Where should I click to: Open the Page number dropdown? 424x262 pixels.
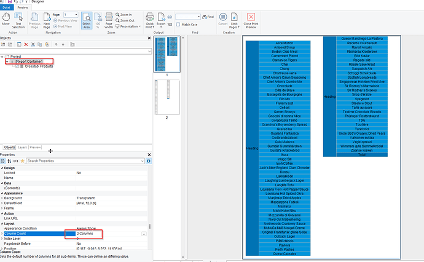(x=76, y=15)
